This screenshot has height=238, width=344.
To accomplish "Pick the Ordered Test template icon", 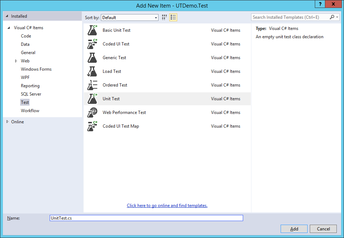I will coord(92,85).
